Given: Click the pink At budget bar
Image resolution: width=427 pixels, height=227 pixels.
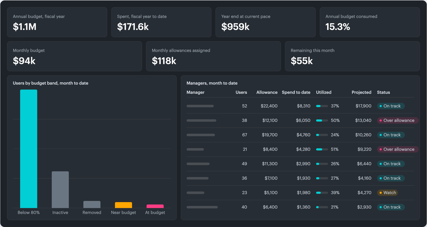Looking at the screenshot, I should pyautogui.click(x=155, y=206).
